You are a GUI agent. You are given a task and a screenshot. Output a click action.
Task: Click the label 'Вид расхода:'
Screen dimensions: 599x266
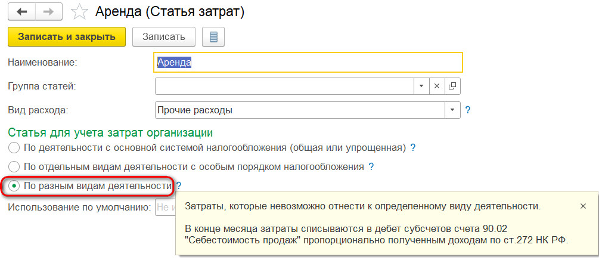pos(38,110)
